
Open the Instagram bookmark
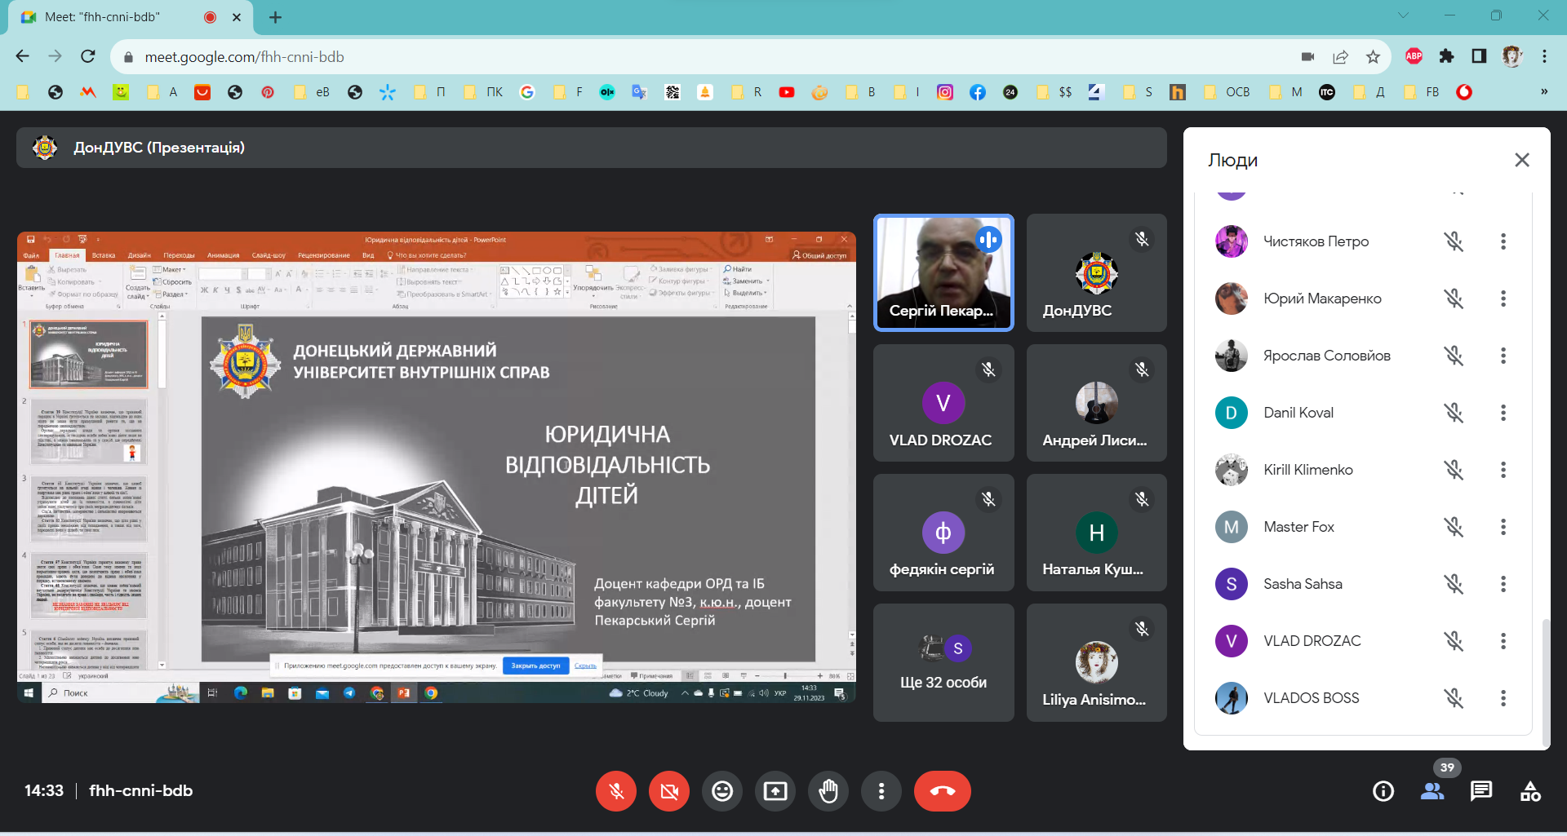[945, 92]
